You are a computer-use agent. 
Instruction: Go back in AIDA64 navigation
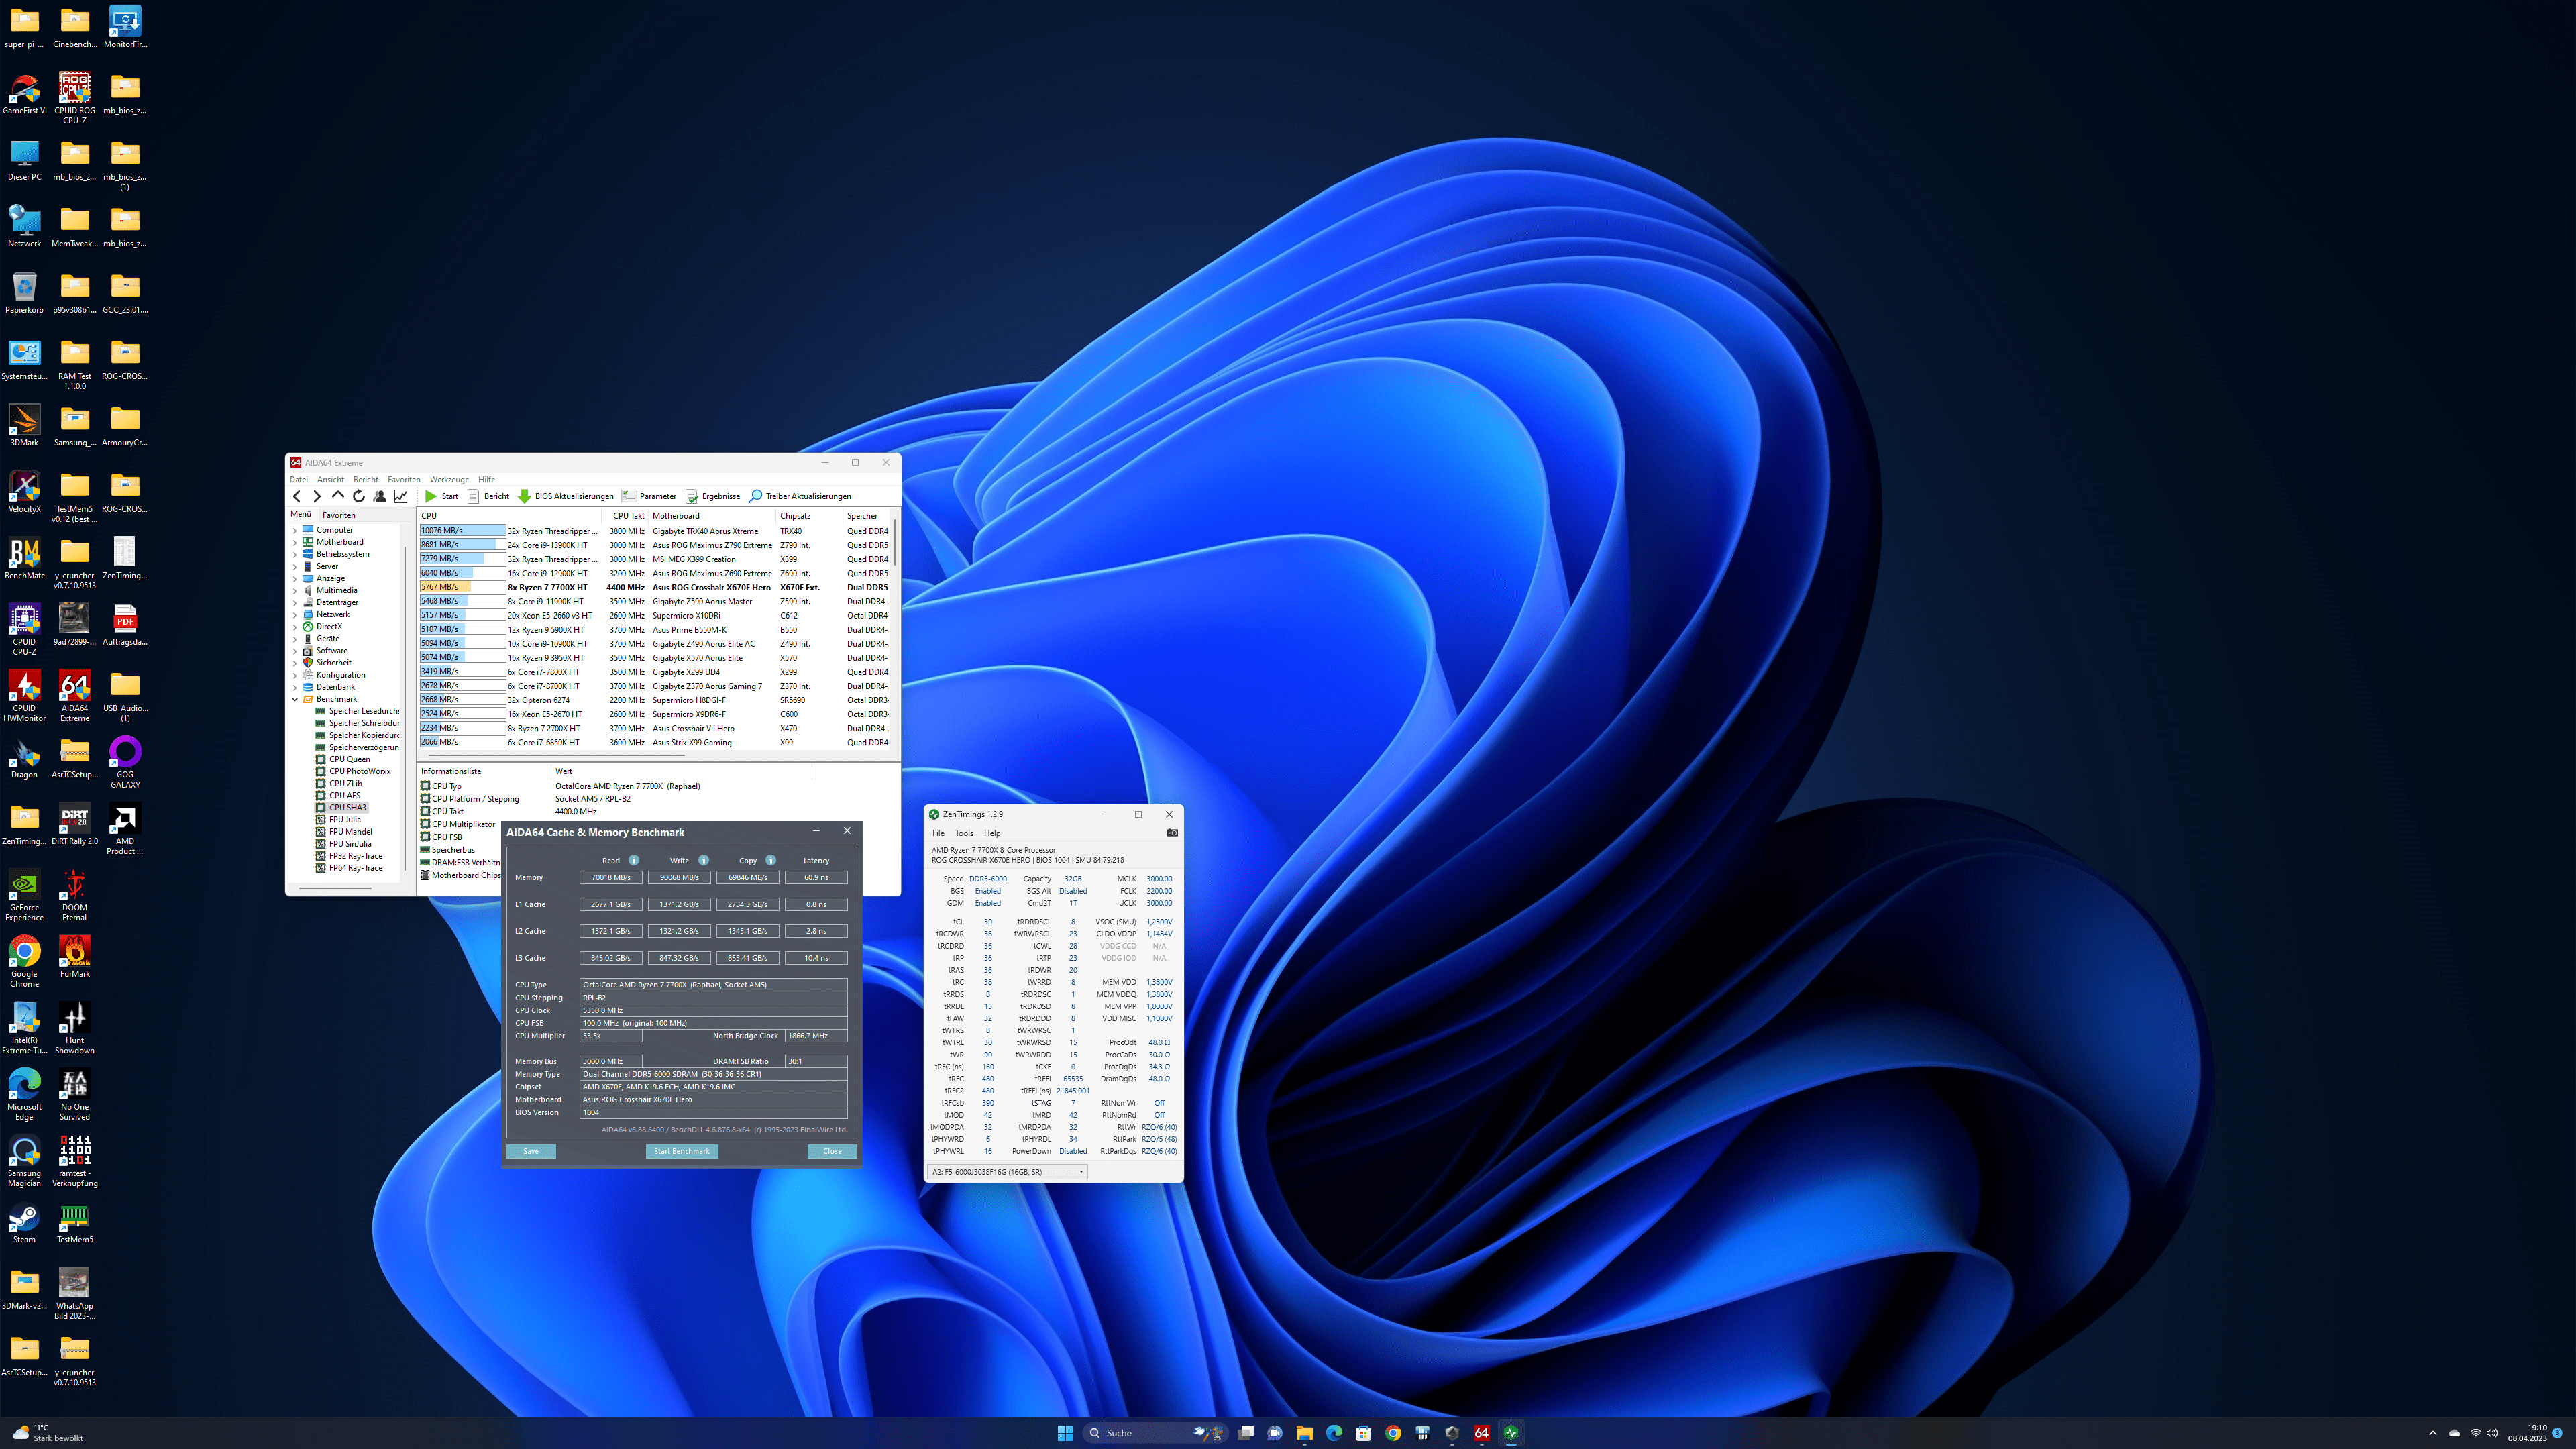click(x=296, y=496)
